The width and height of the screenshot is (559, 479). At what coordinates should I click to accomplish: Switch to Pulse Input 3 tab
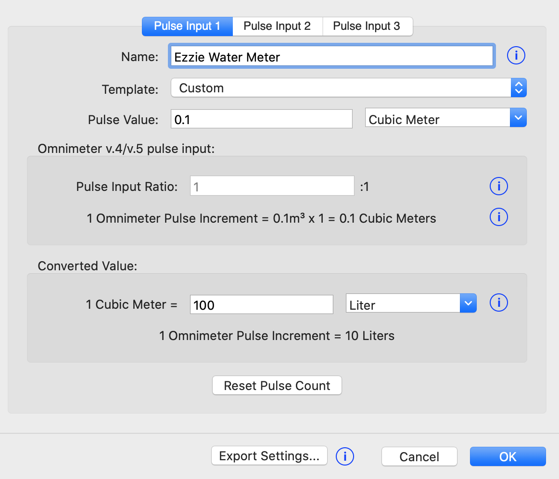(367, 26)
